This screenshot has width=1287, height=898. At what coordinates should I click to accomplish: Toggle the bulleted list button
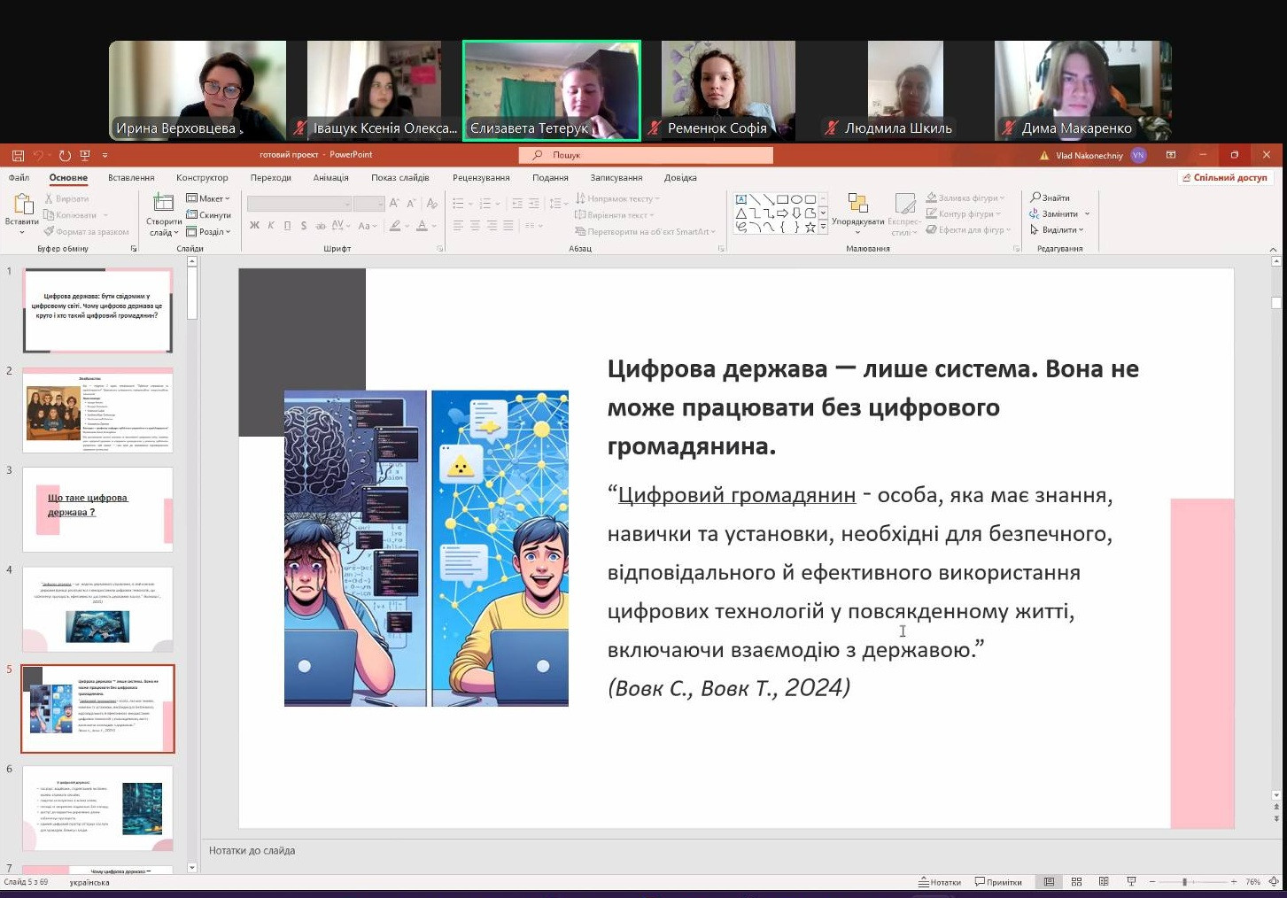click(x=458, y=204)
